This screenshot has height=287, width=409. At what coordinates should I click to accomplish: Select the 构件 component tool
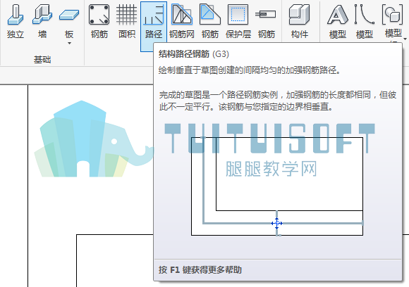[x=300, y=21]
